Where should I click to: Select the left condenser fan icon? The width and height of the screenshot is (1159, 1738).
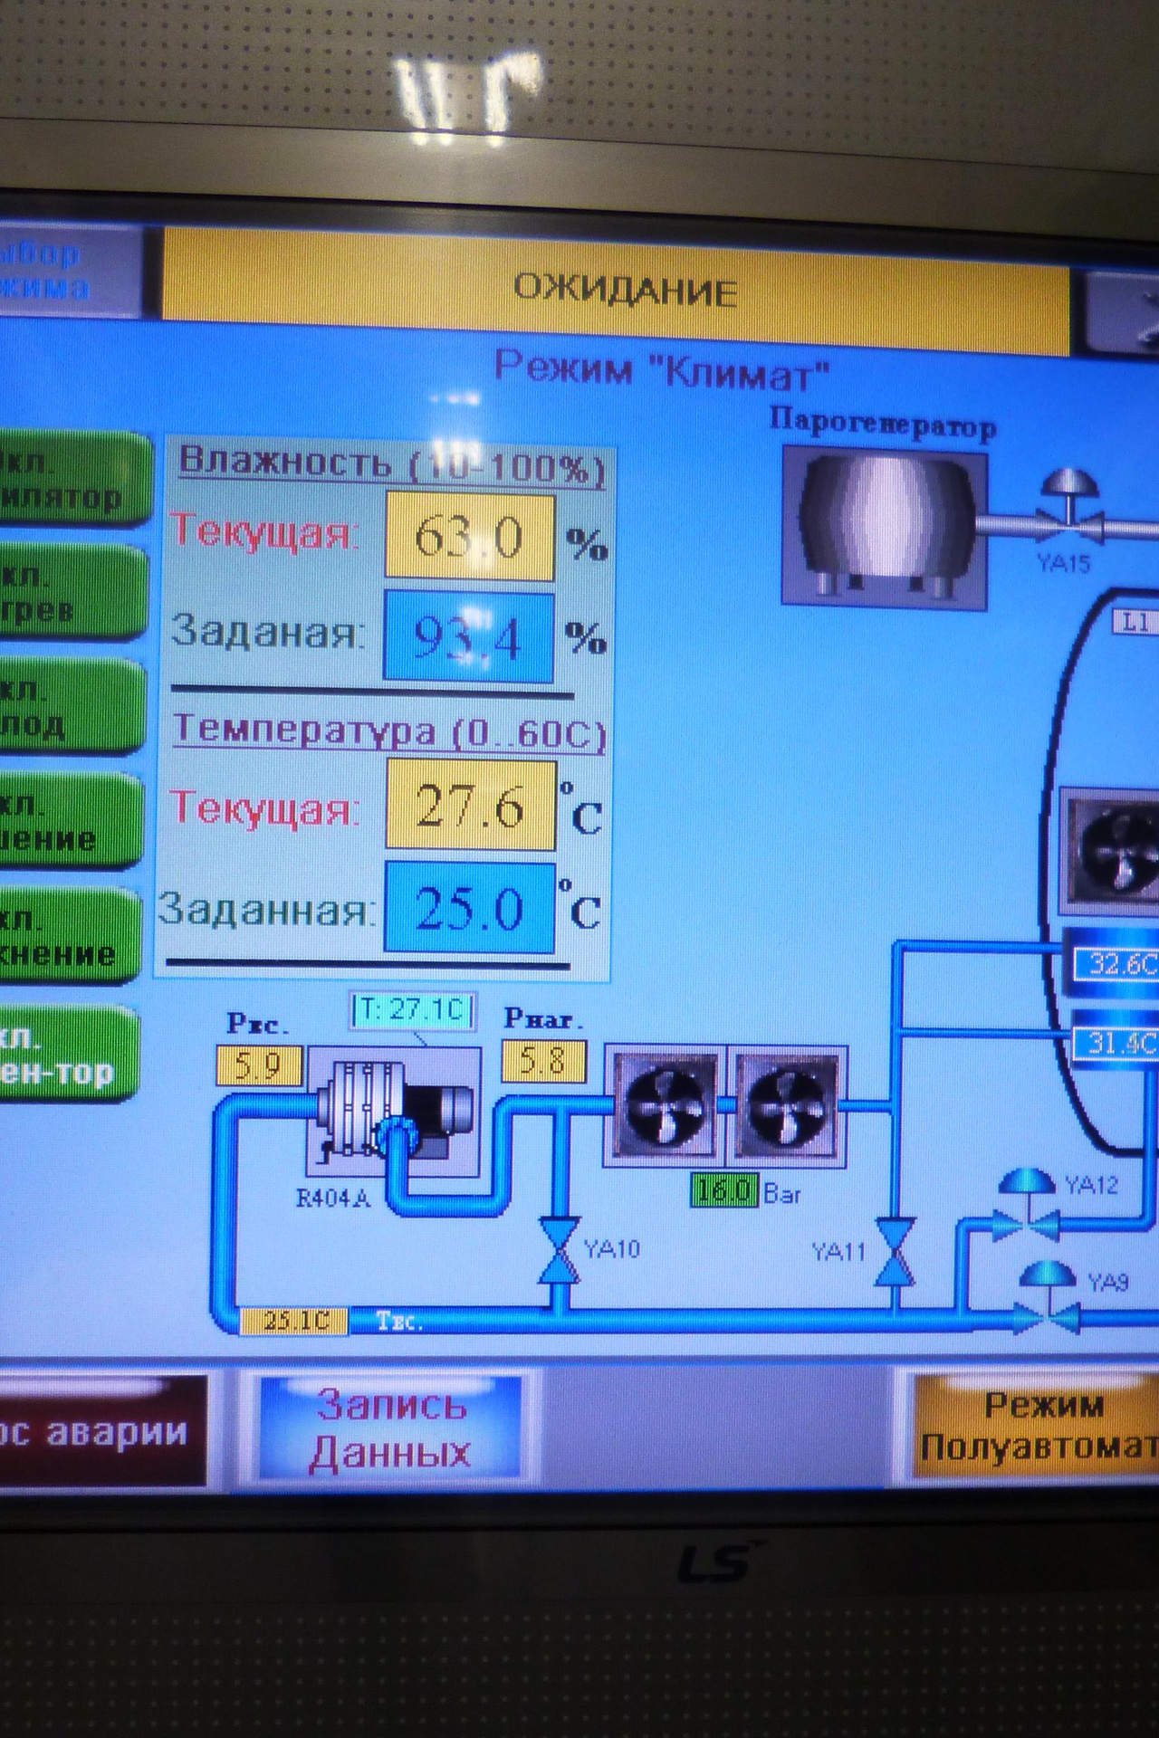tap(666, 1104)
